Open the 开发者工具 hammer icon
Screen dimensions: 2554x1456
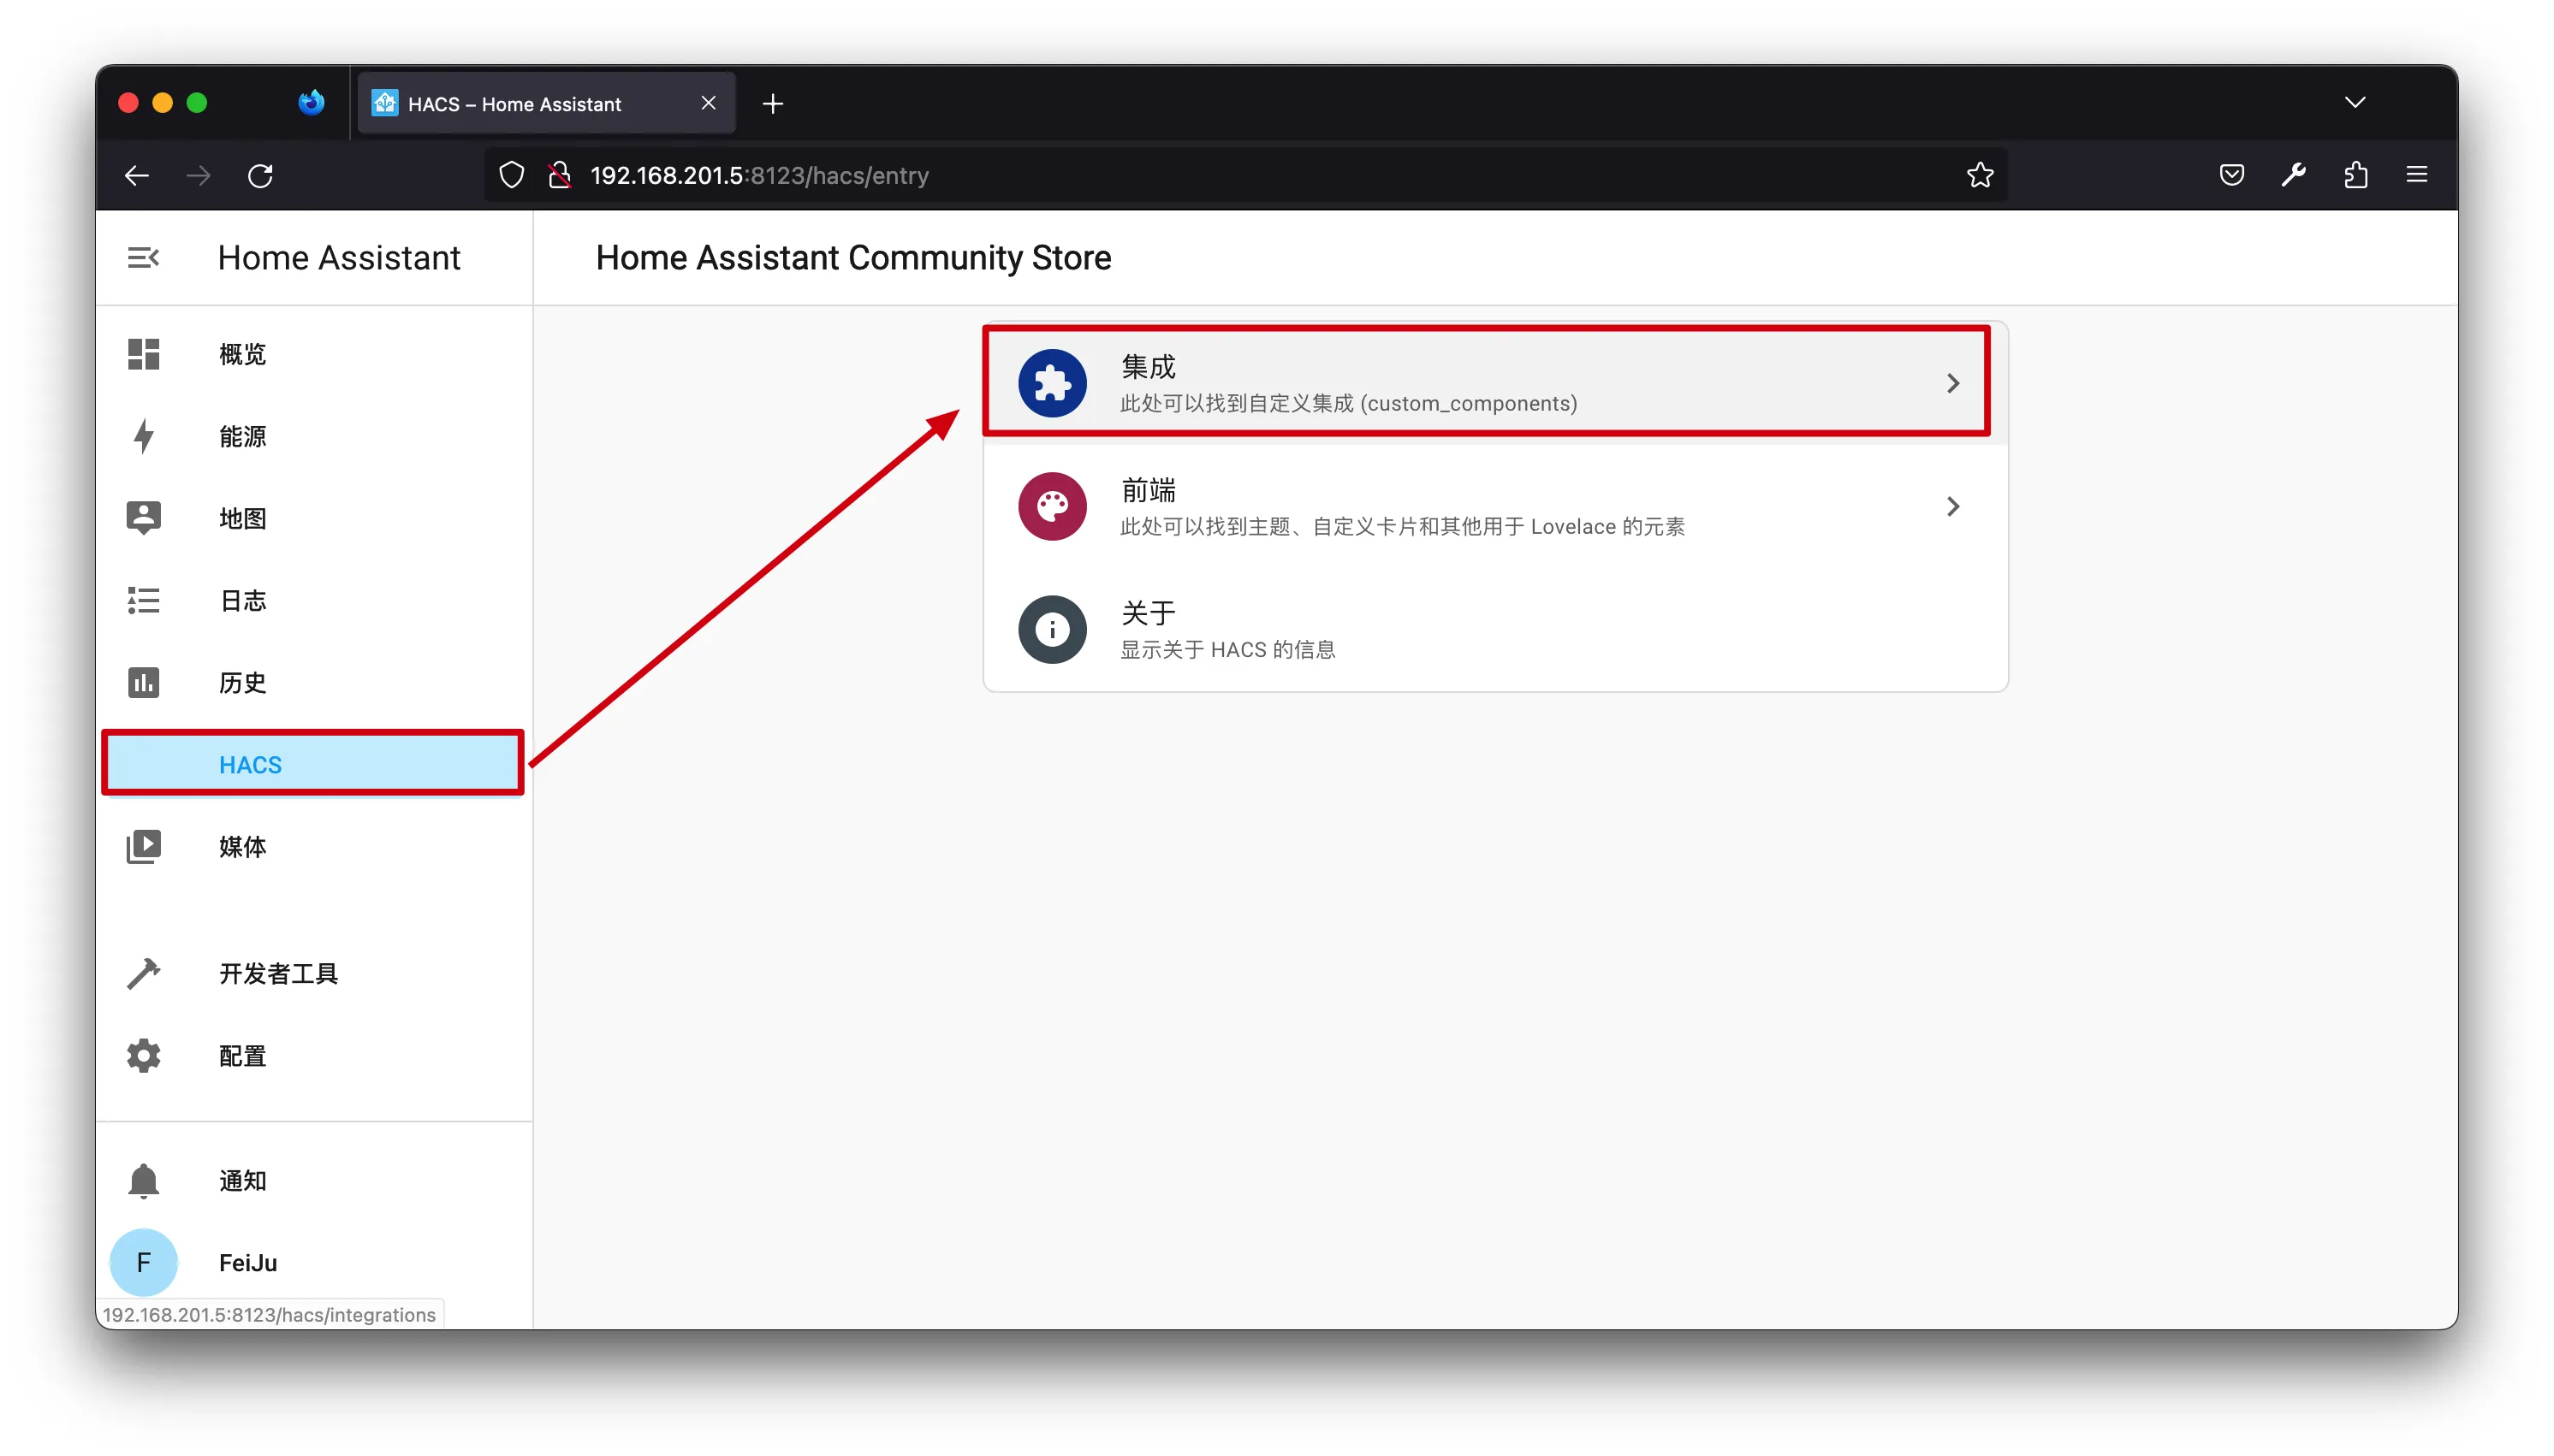click(x=143, y=973)
